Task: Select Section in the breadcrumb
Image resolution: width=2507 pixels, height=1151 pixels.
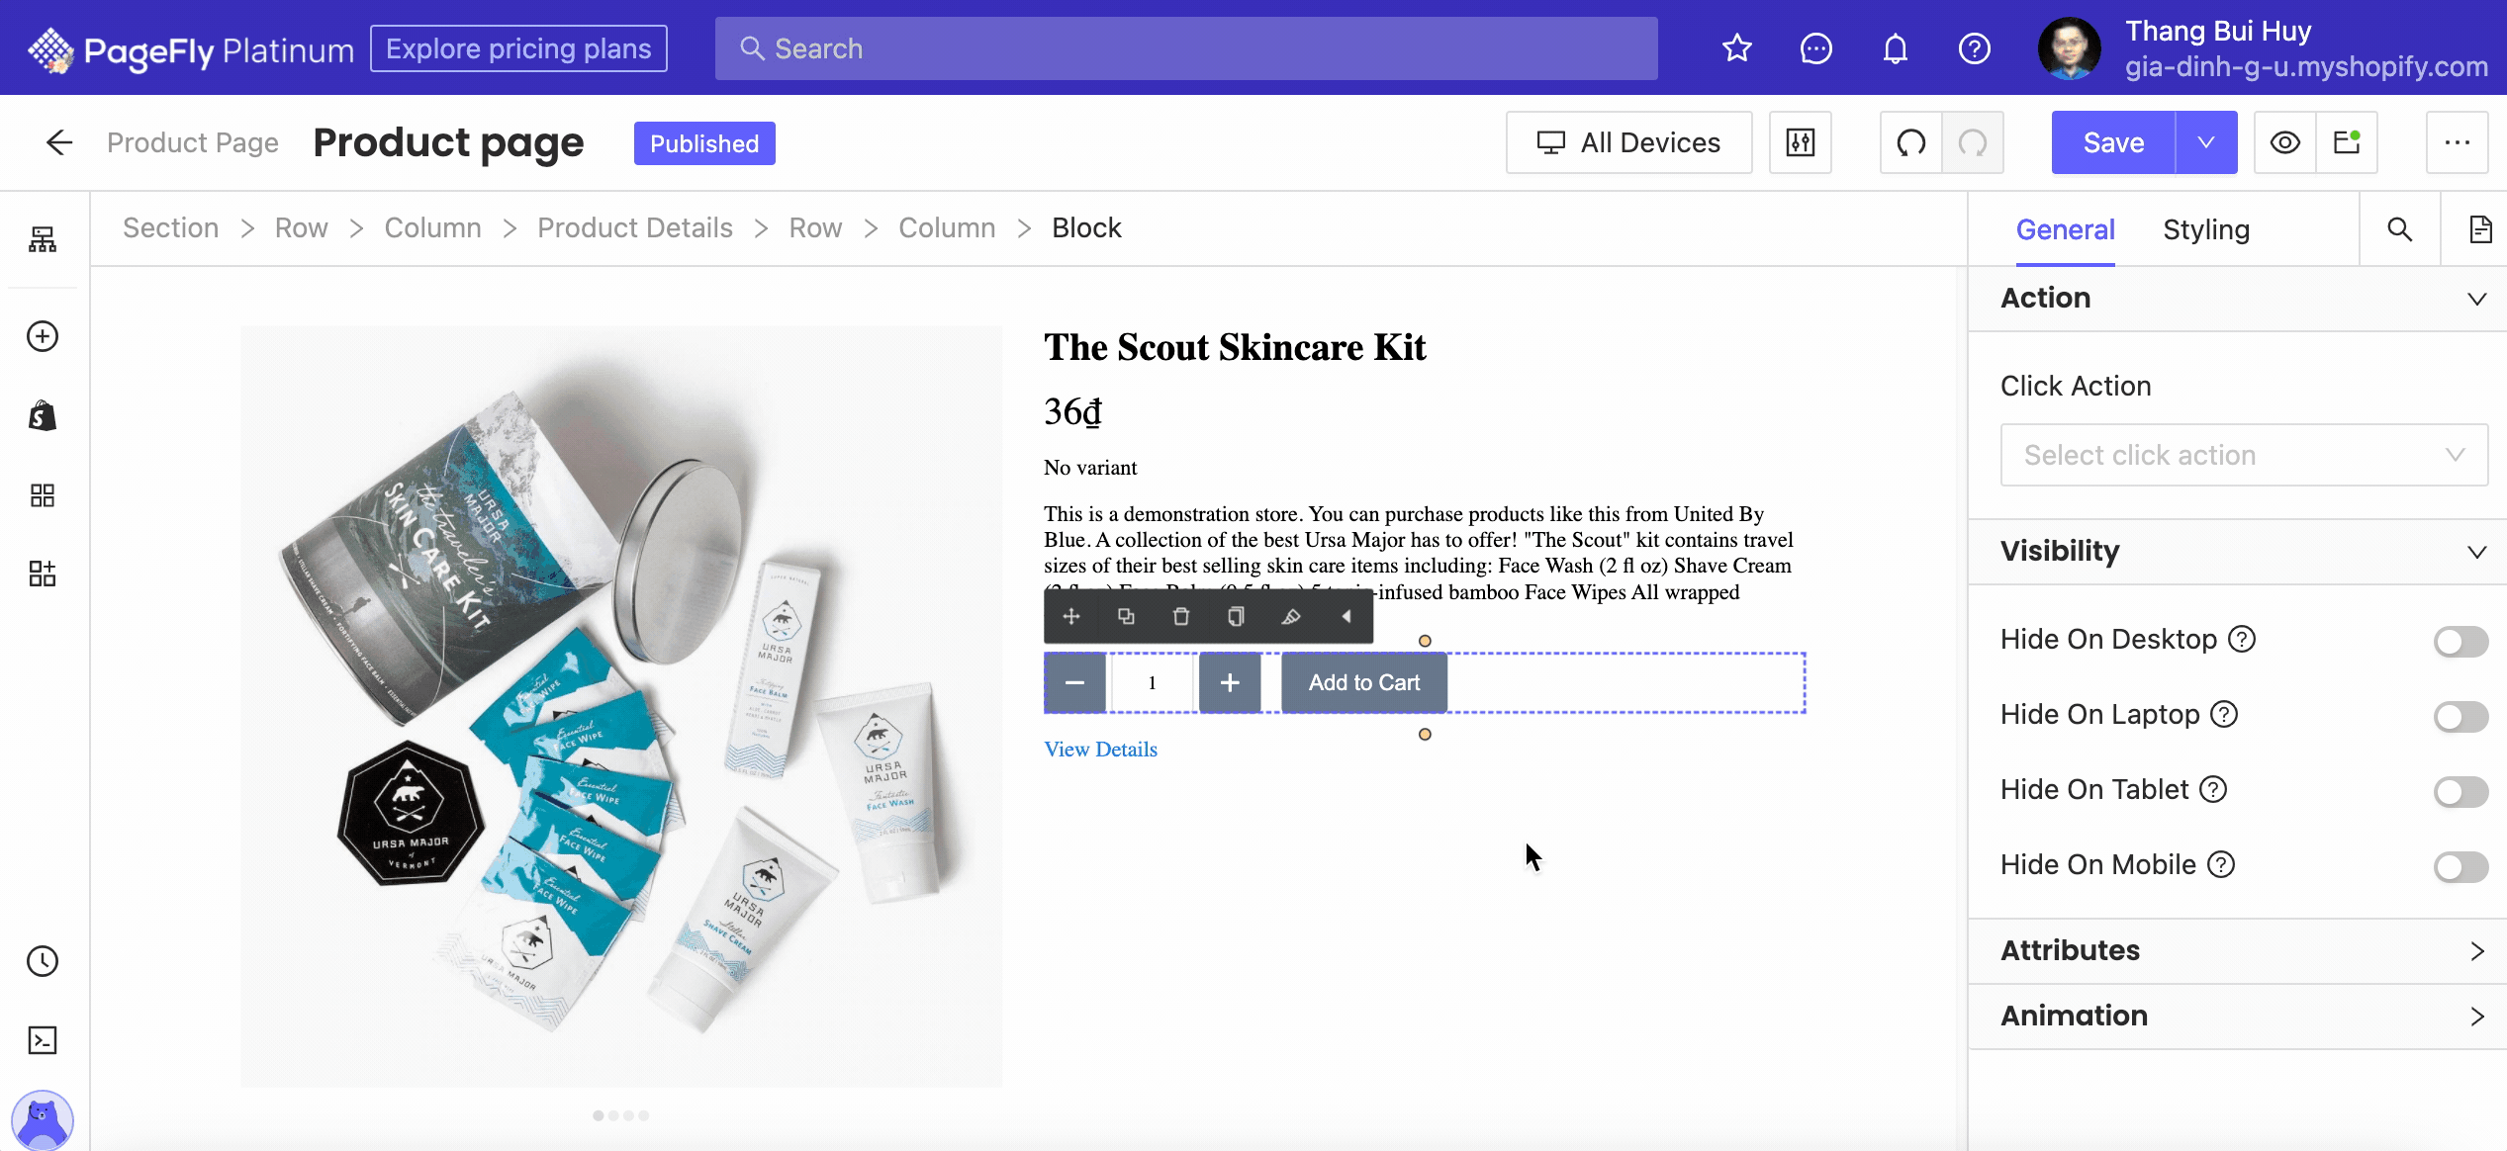Action: point(170,227)
